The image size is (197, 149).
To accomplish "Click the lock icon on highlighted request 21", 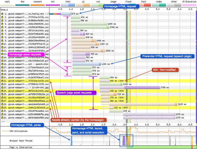I will (2, 81).
